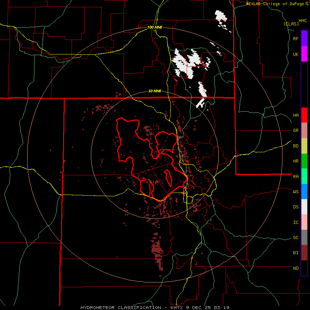Viewport: 310px width, 310px height.
Task: Click the ND no data swatch
Action: (x=304, y=268)
